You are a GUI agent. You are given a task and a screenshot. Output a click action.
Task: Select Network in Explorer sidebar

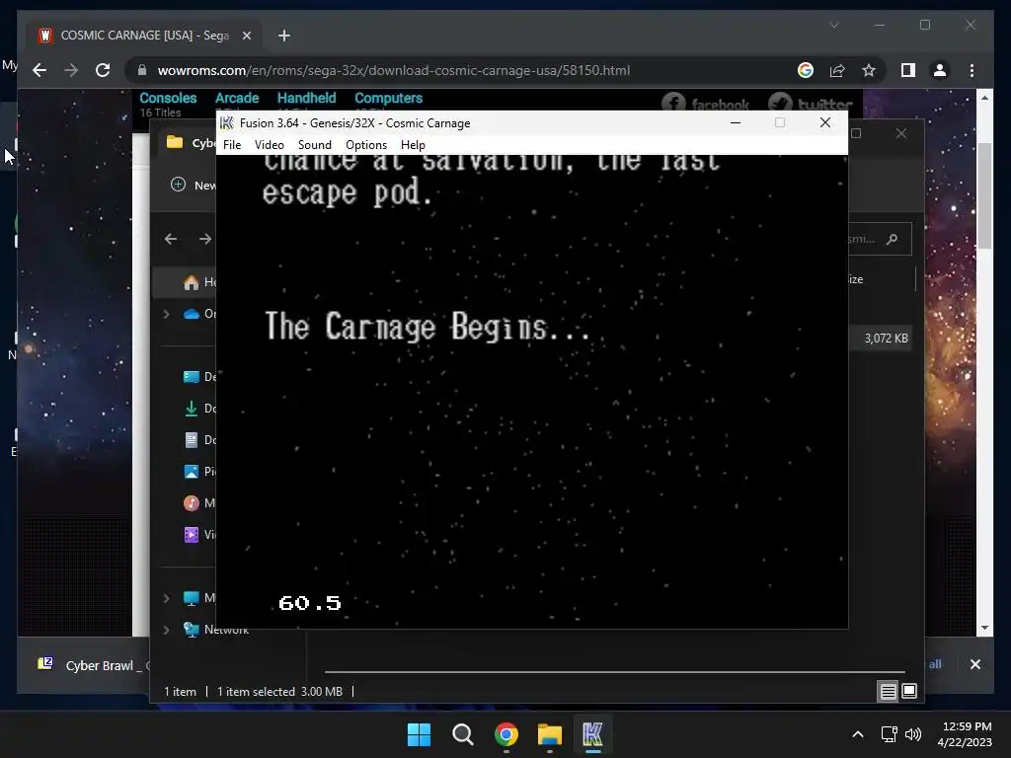(215, 630)
